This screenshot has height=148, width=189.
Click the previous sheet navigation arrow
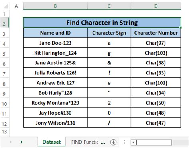pyautogui.click(x=10, y=142)
